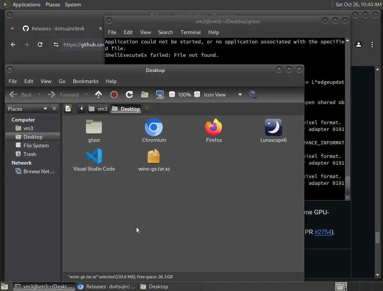Click the clock Sat Oct 26 10:40 AM
Screen dimensions: 383x291
point(358,4)
